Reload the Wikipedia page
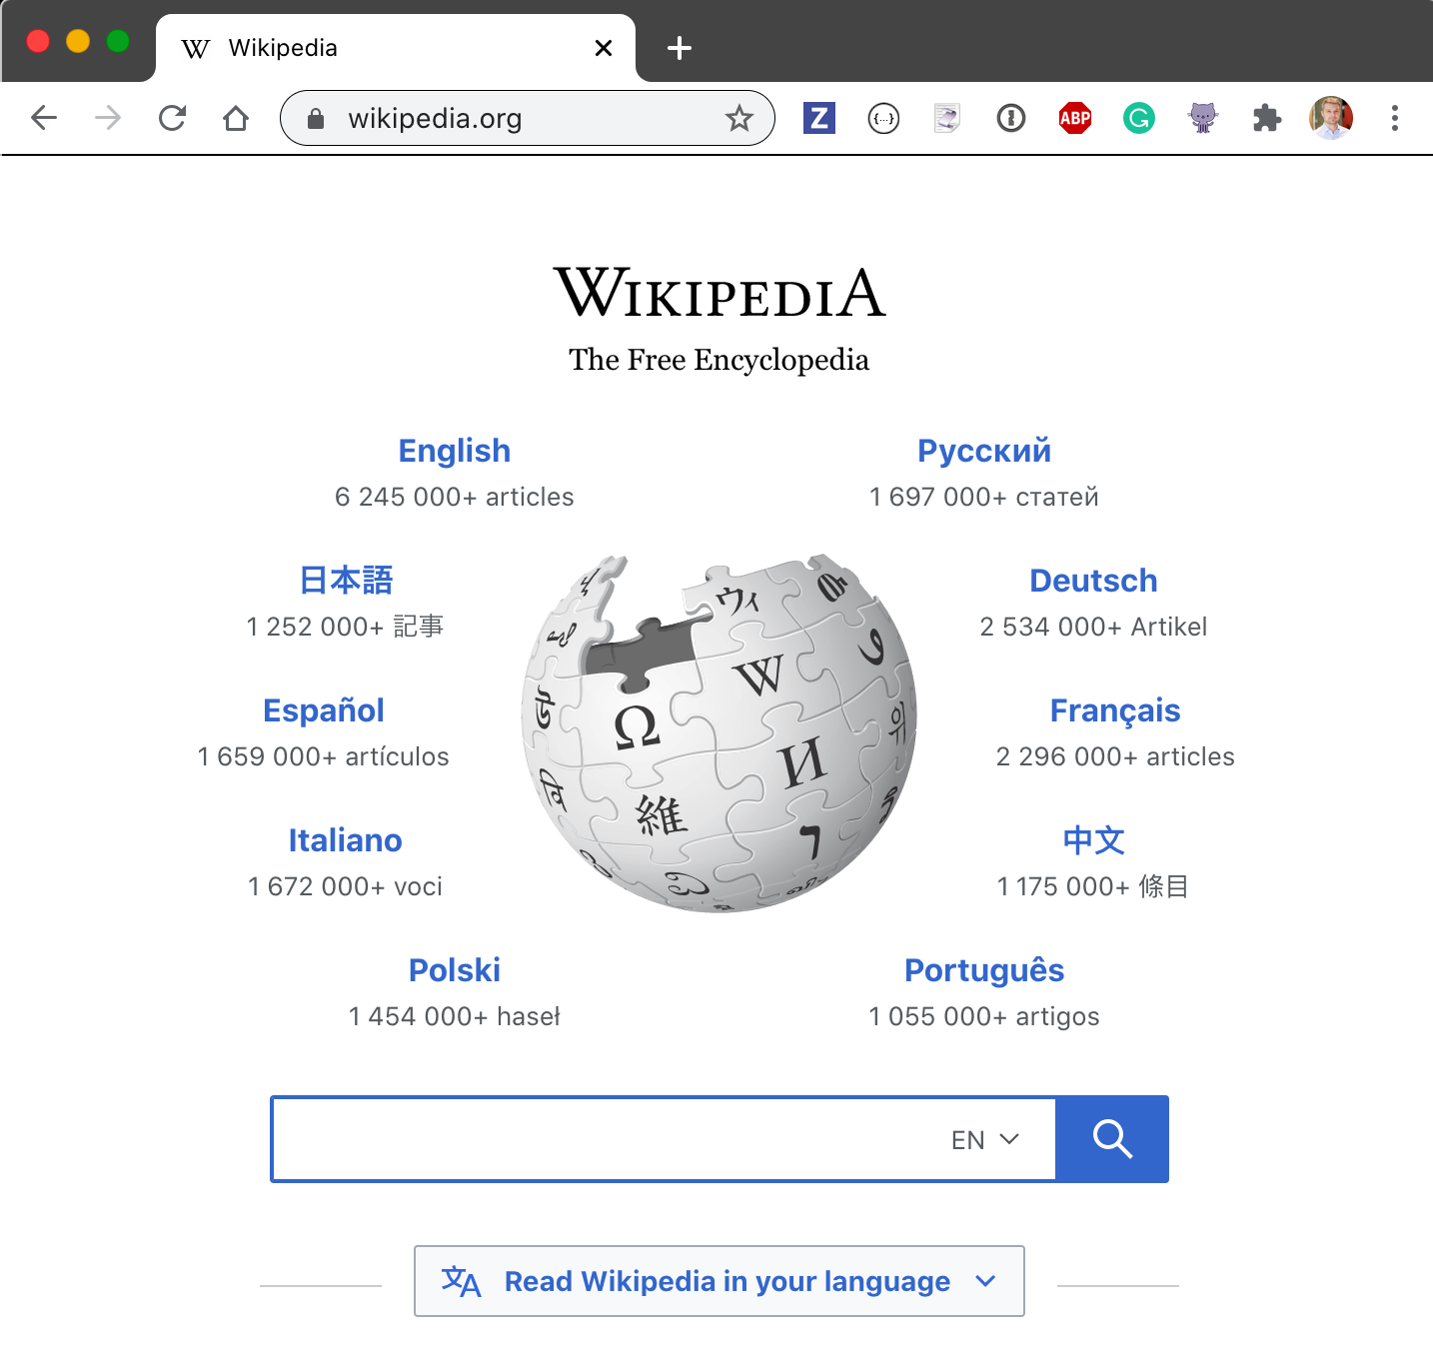 (172, 118)
